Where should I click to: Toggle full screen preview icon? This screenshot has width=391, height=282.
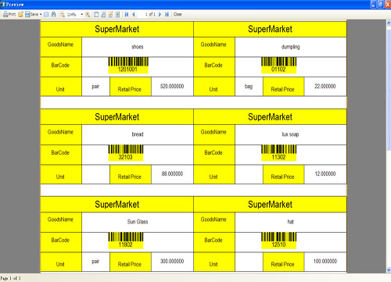pyautogui.click(x=96, y=14)
